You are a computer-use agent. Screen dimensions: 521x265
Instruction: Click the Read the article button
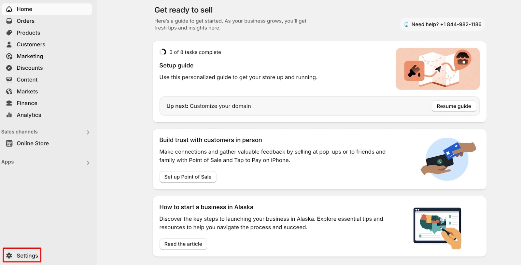[x=183, y=244]
